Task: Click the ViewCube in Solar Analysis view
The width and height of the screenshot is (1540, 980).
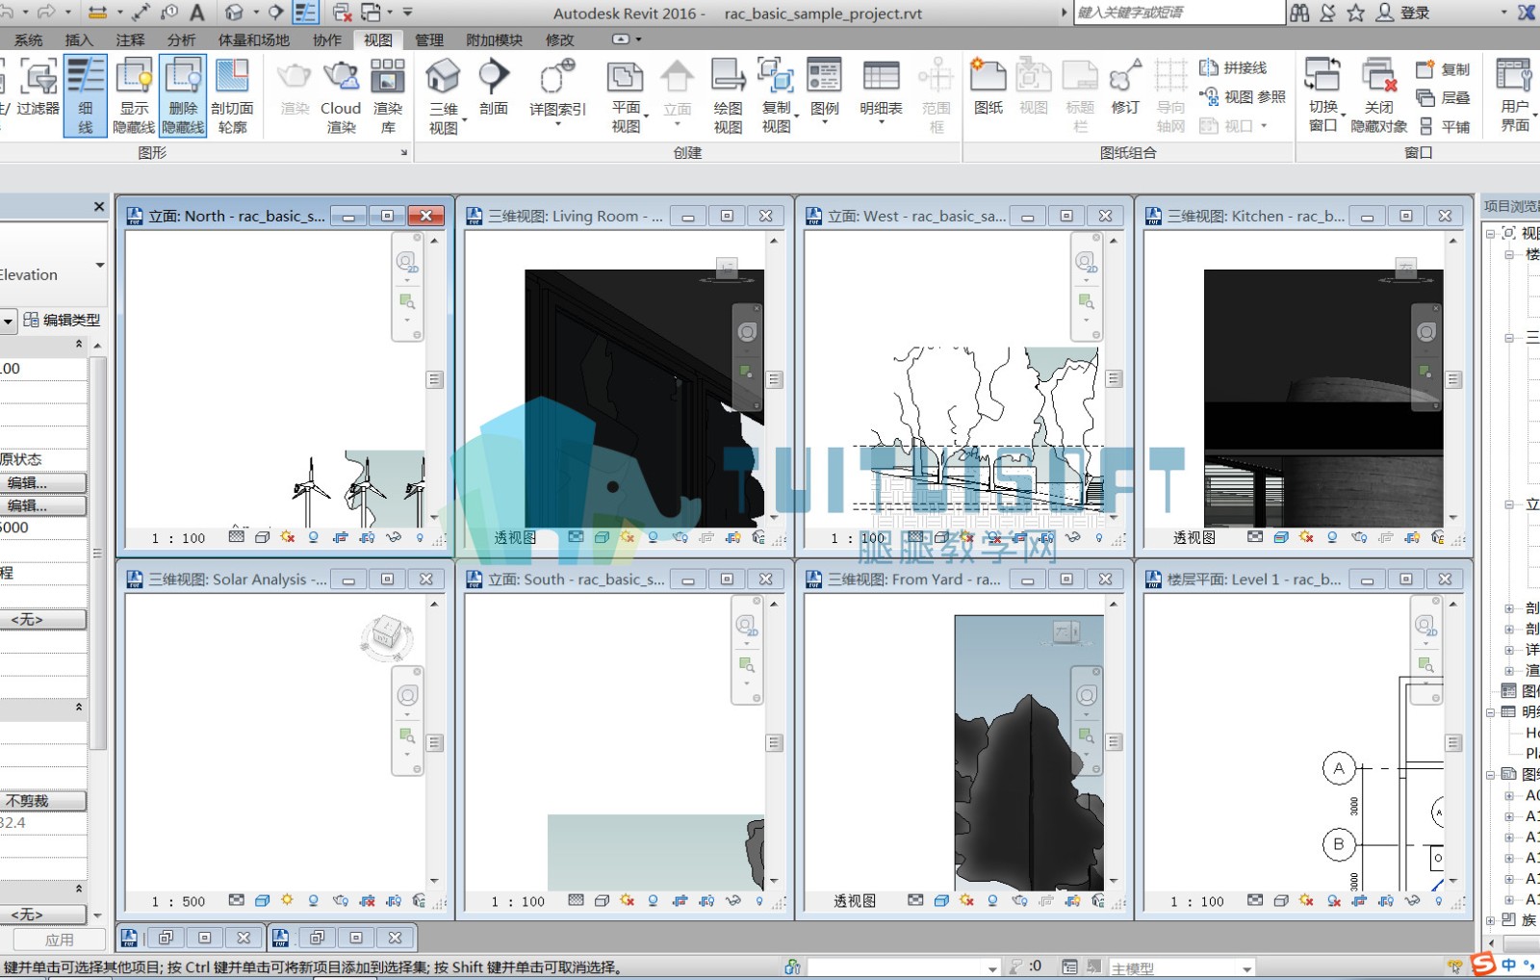Action: [385, 634]
